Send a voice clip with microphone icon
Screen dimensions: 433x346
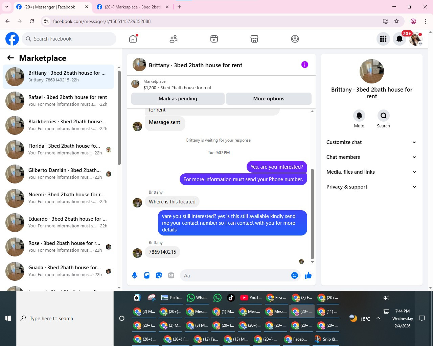pos(135,275)
